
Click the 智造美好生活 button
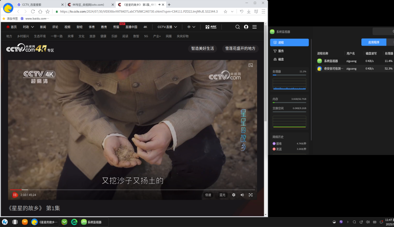click(x=202, y=49)
